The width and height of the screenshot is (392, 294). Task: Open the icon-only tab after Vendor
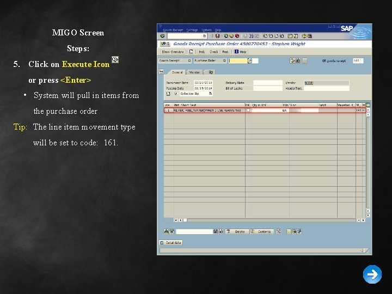(x=211, y=72)
